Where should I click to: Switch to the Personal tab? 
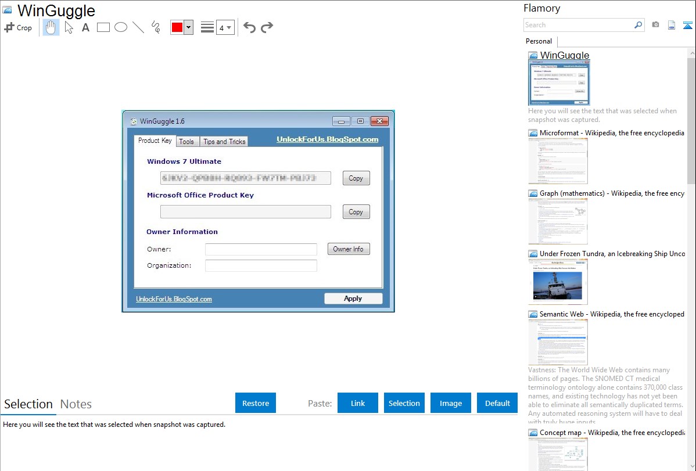point(539,41)
